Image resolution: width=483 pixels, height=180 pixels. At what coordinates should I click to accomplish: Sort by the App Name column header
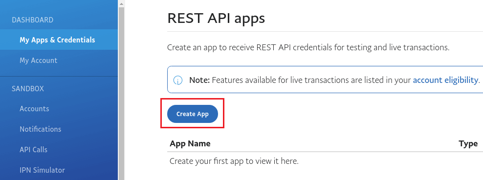[190, 143]
